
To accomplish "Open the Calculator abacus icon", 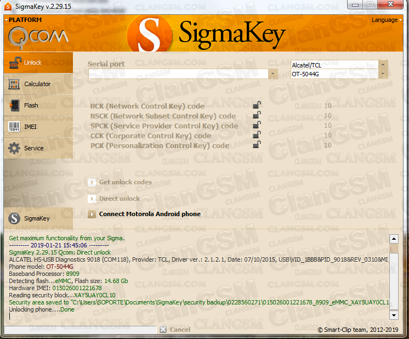I will click(14, 84).
